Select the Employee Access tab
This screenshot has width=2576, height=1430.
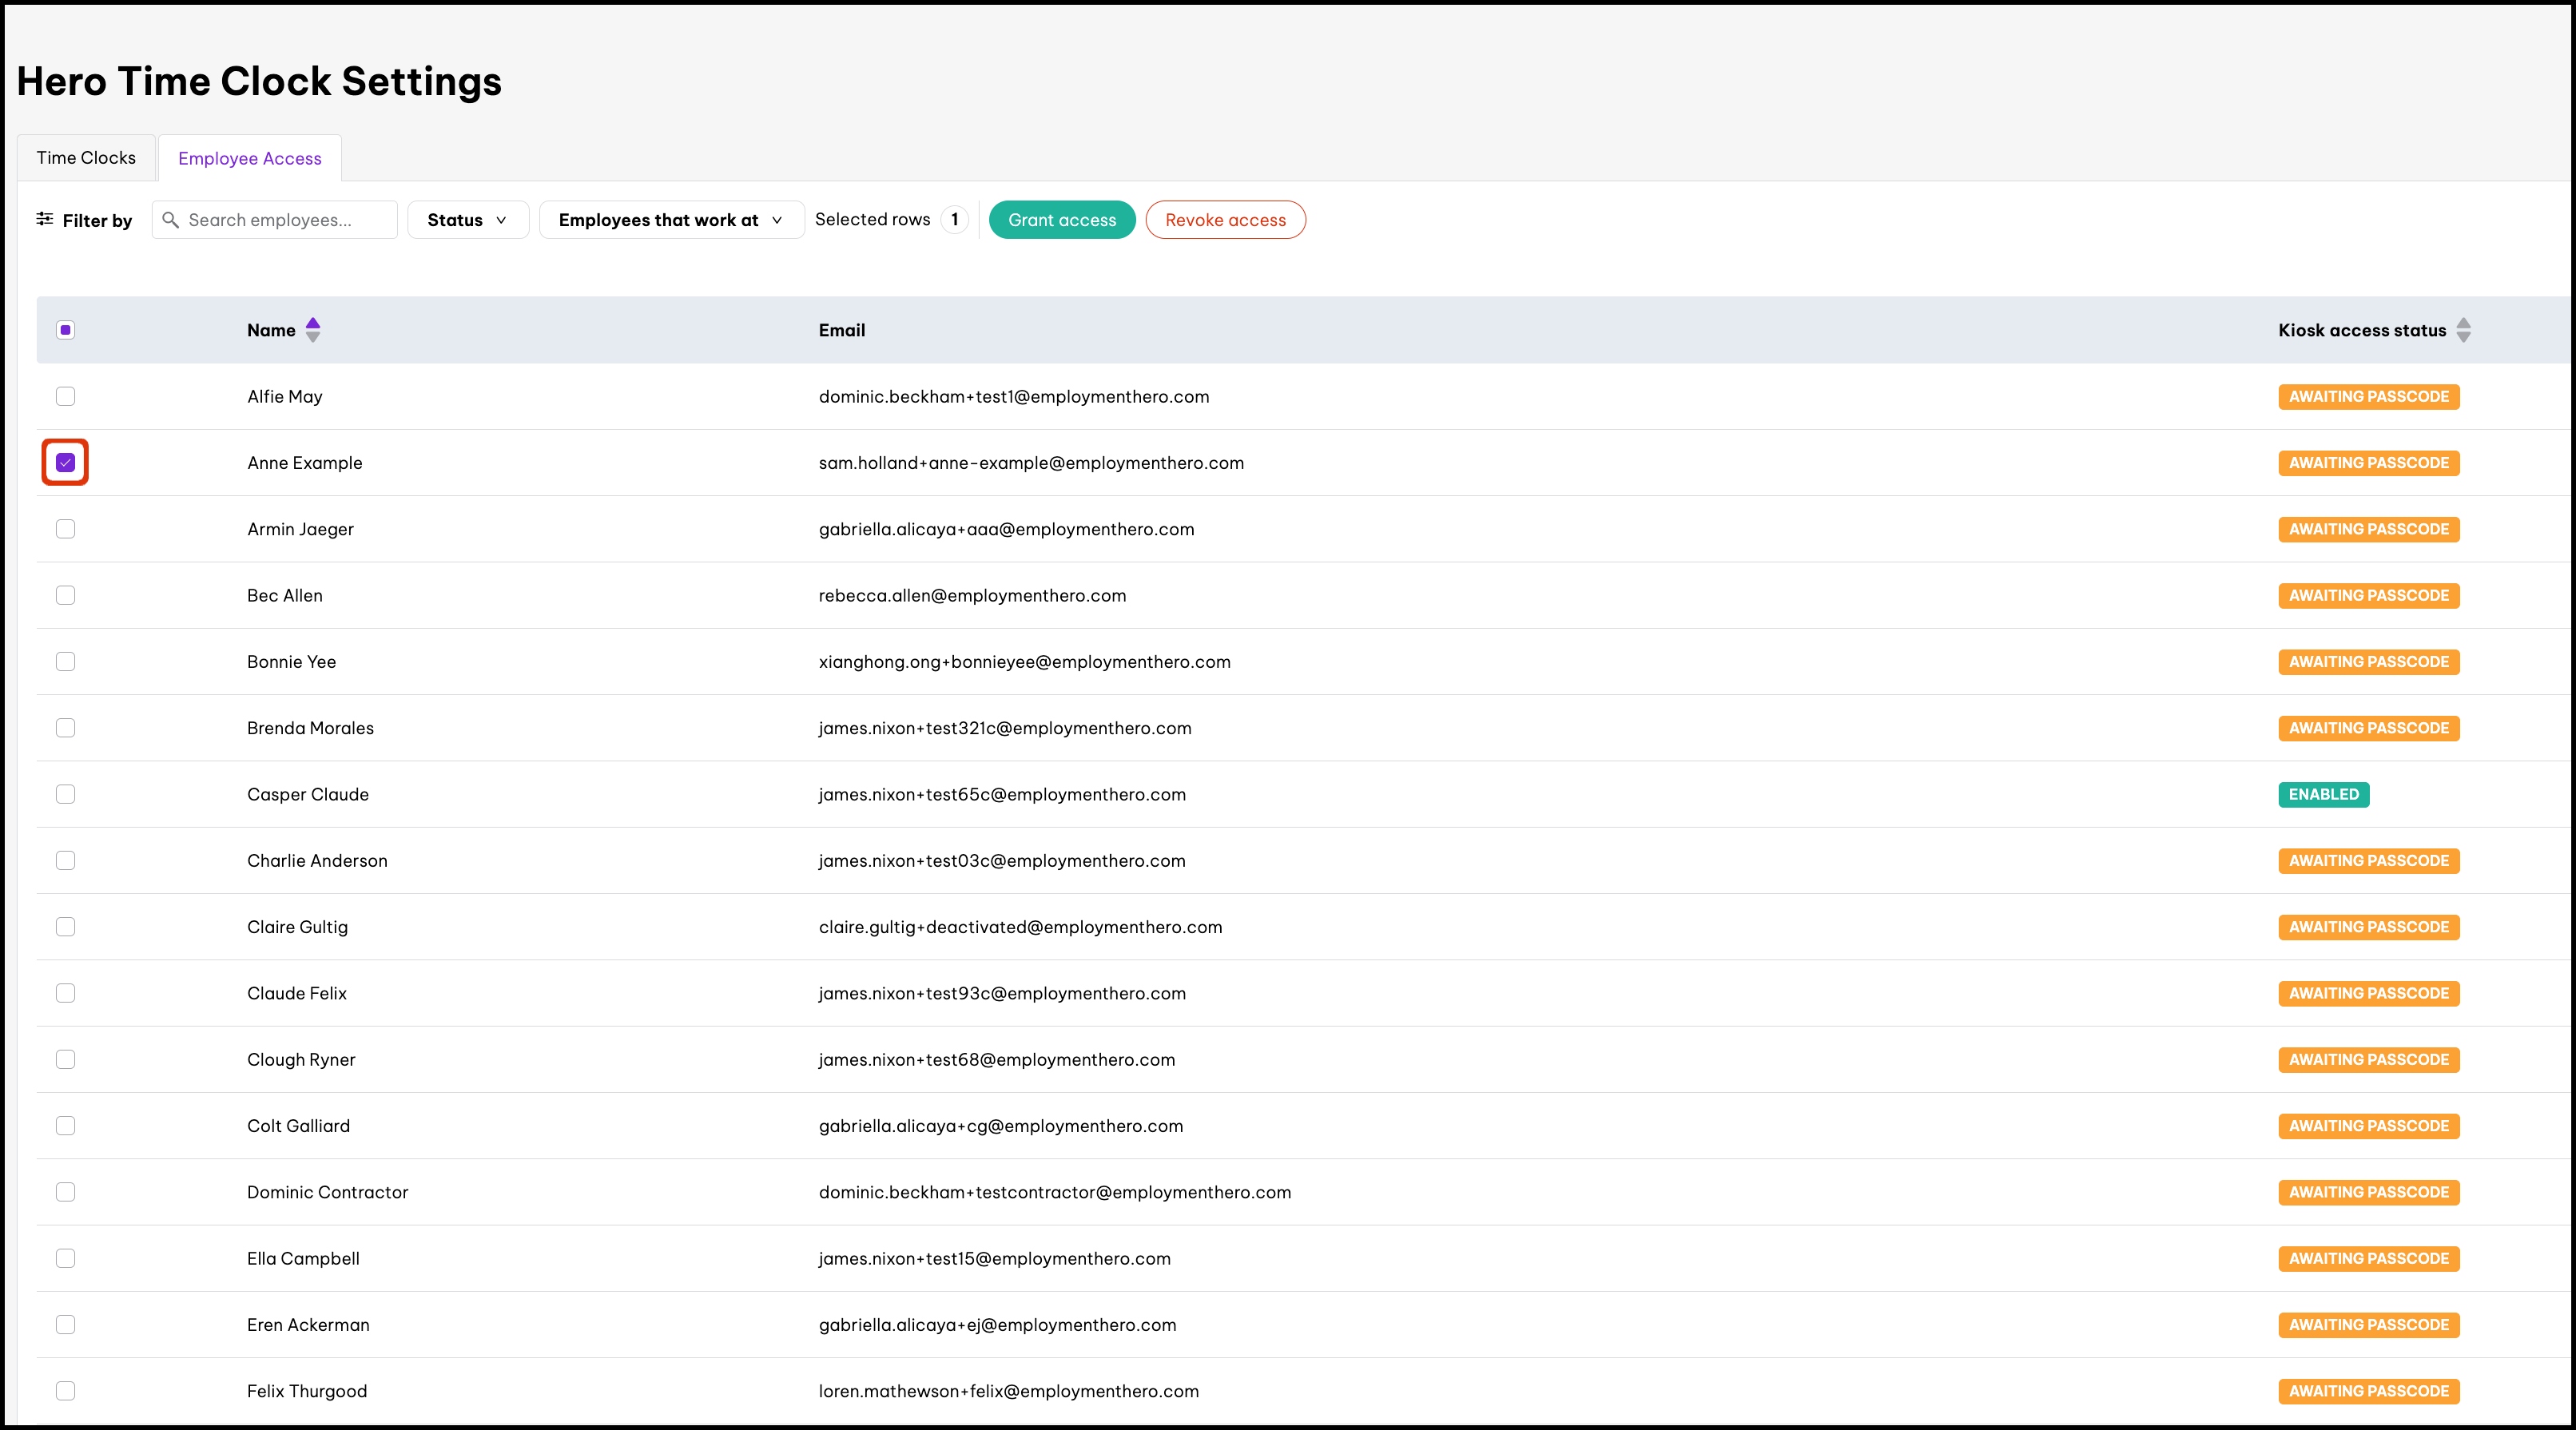[250, 158]
